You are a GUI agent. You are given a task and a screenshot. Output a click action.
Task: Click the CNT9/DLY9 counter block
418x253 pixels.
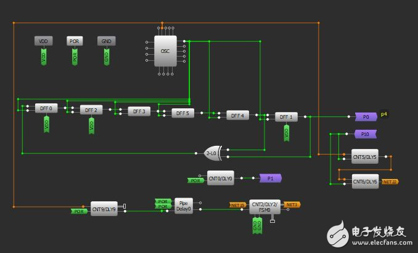click(104, 209)
